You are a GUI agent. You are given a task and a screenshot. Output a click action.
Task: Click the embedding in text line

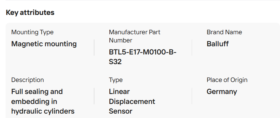(x=34, y=102)
